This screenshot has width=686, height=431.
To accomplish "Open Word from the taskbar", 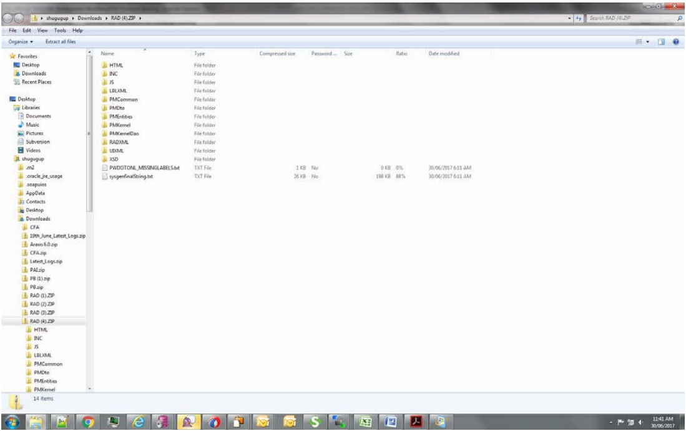I will [390, 422].
